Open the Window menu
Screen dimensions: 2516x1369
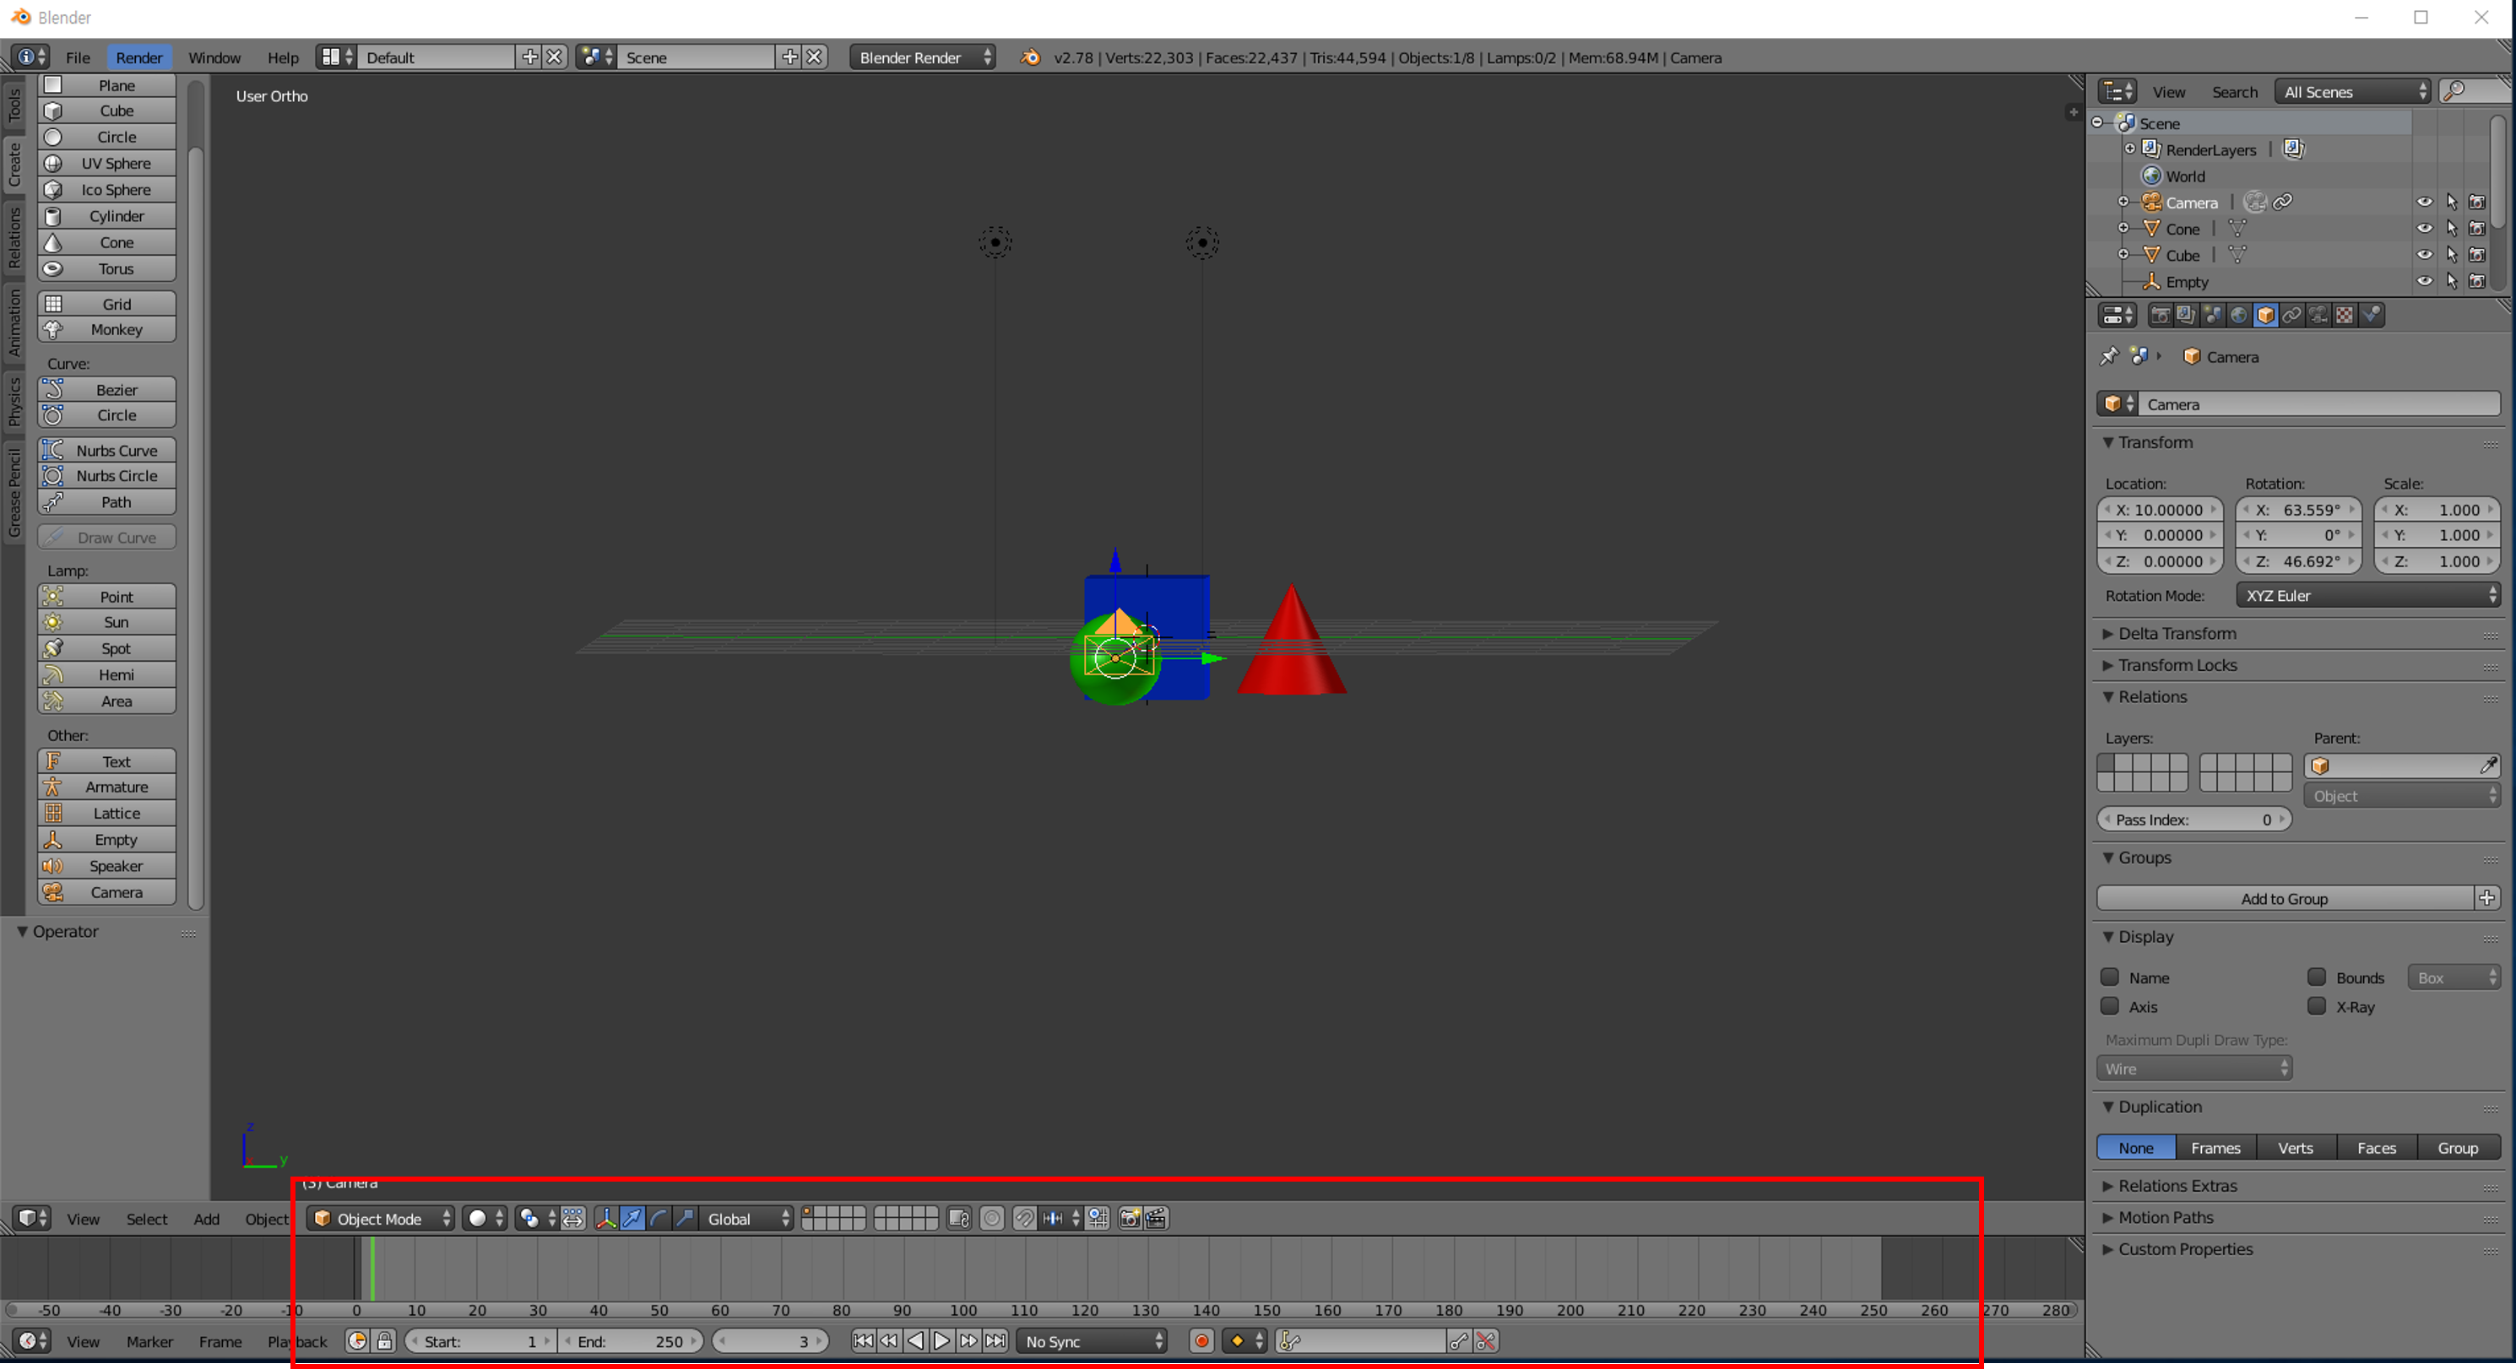point(214,57)
